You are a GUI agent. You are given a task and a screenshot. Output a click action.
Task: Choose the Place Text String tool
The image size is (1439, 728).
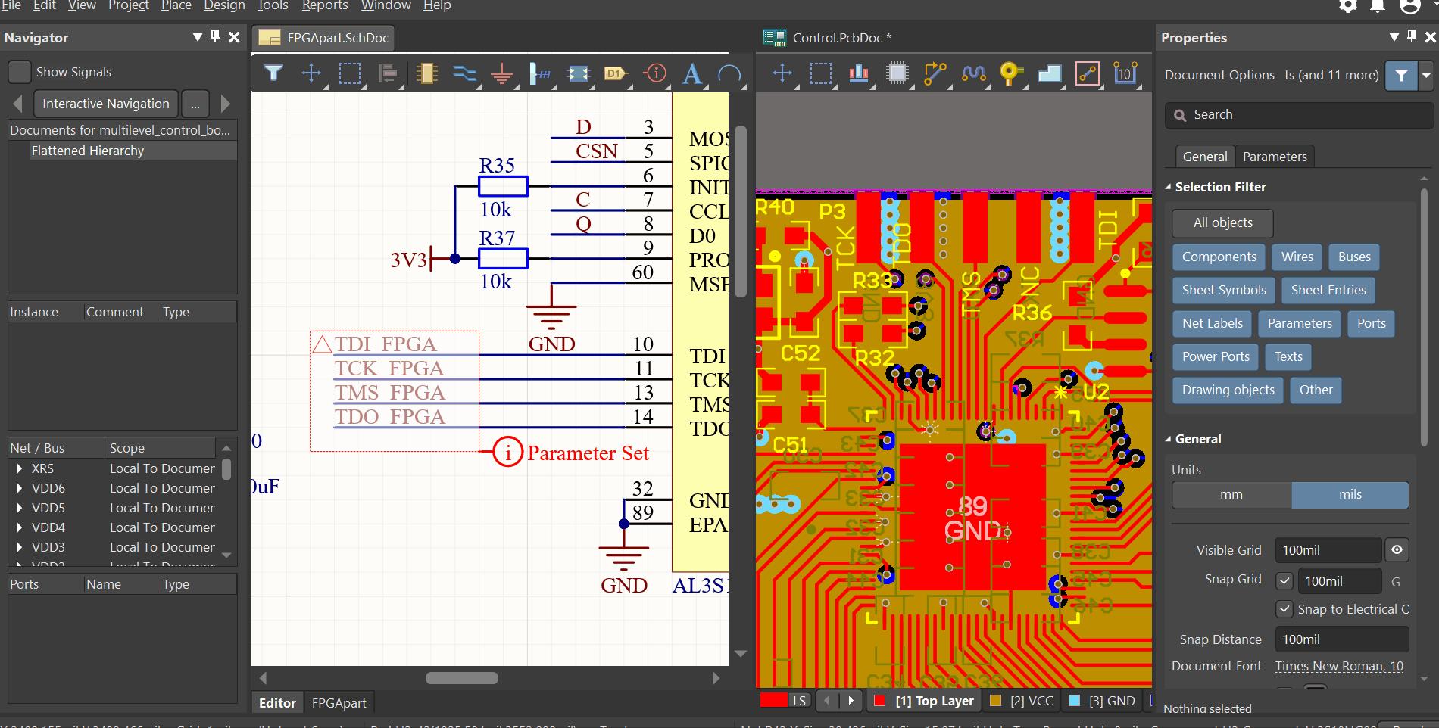click(x=691, y=73)
